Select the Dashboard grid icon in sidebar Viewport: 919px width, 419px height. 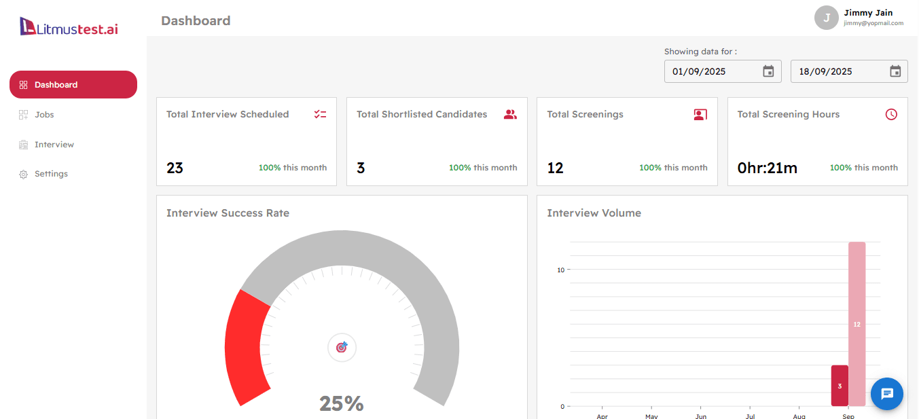24,84
